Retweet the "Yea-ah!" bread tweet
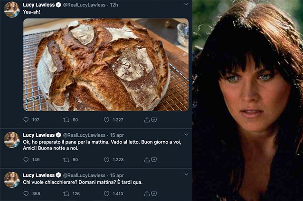The height and width of the screenshot is (201, 303). [x=66, y=120]
